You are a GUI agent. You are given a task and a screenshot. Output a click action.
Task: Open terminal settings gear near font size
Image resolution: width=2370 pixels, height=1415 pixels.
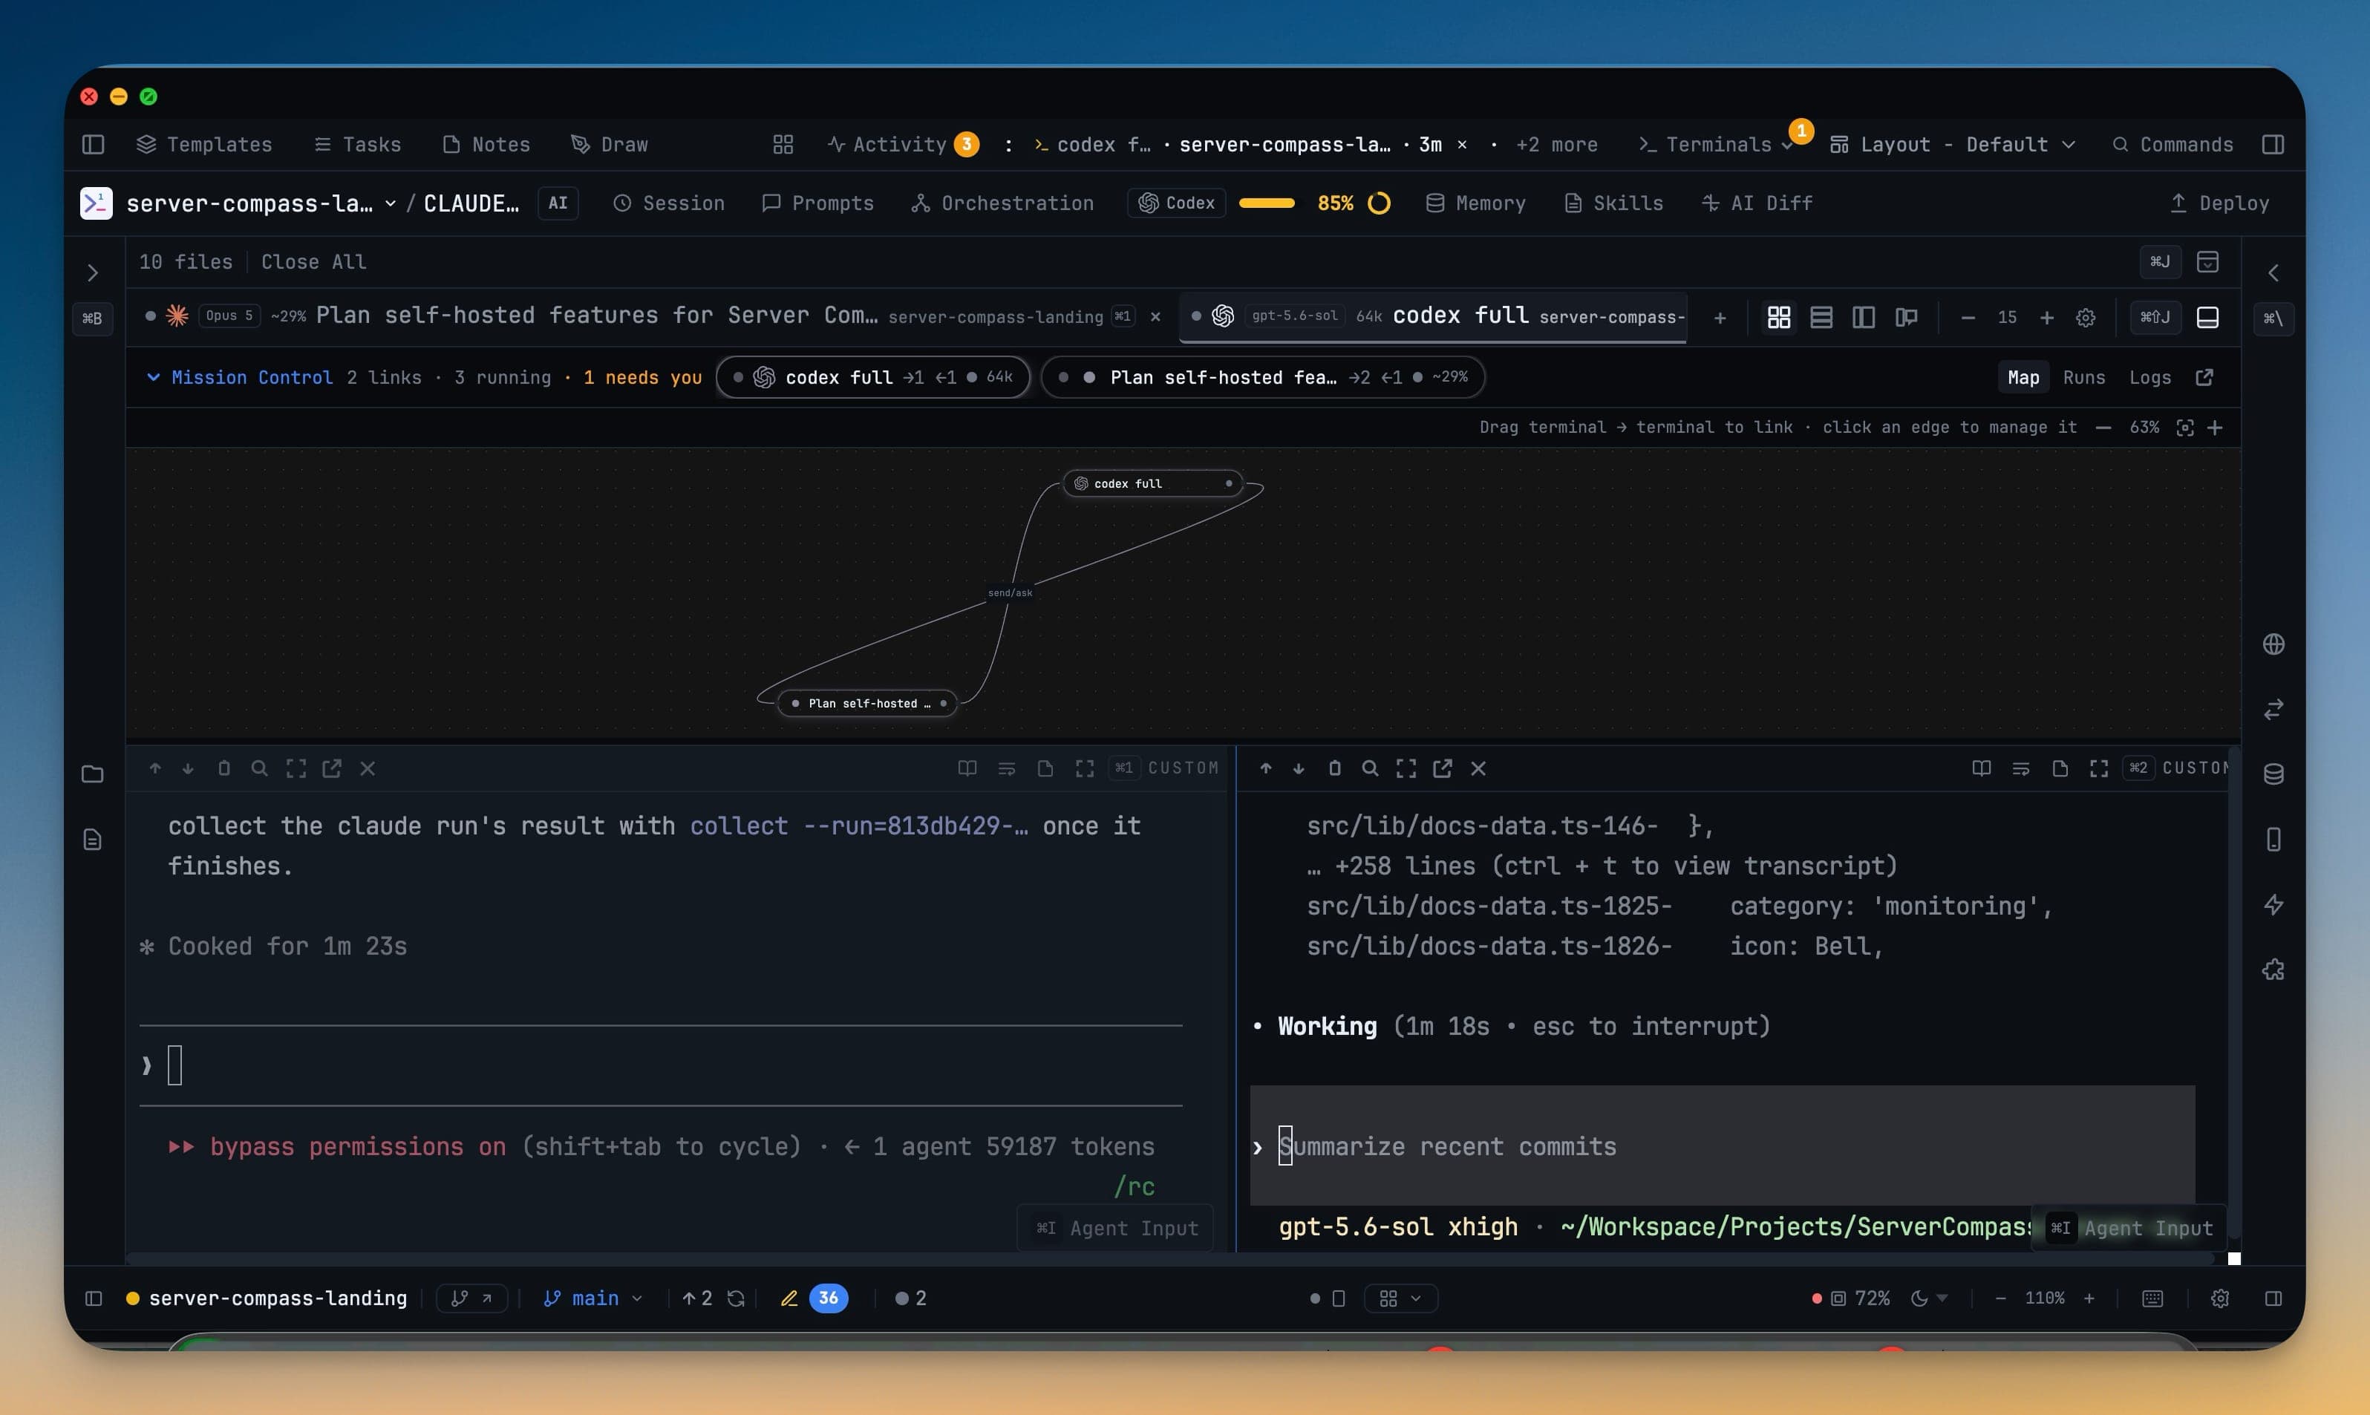tap(2086, 318)
